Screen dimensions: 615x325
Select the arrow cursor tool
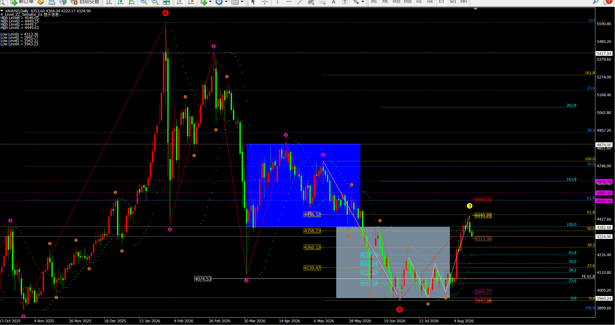tap(253, 2)
